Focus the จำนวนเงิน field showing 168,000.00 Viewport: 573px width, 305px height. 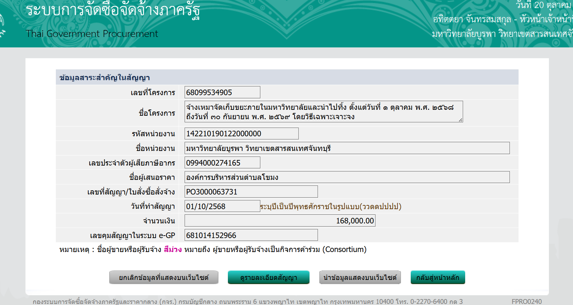pyautogui.click(x=280, y=221)
